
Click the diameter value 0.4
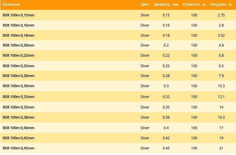pyautogui.click(x=166, y=128)
